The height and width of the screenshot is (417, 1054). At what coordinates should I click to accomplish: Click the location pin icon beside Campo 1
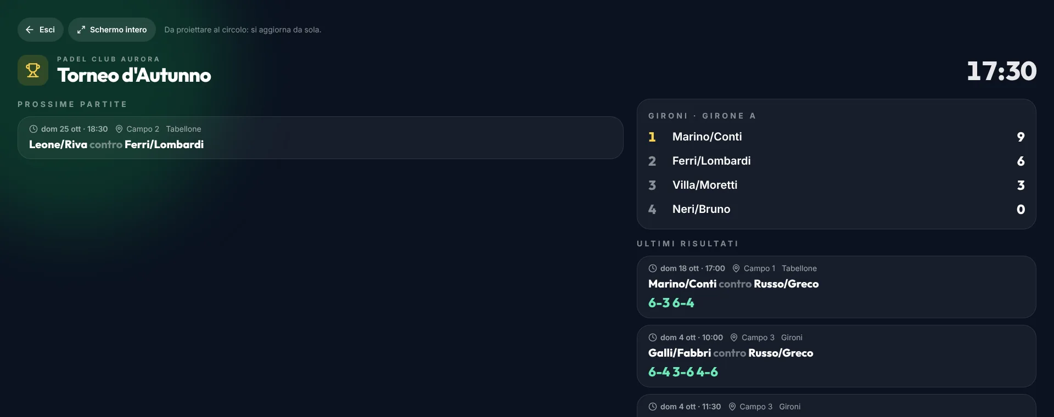[736, 268]
